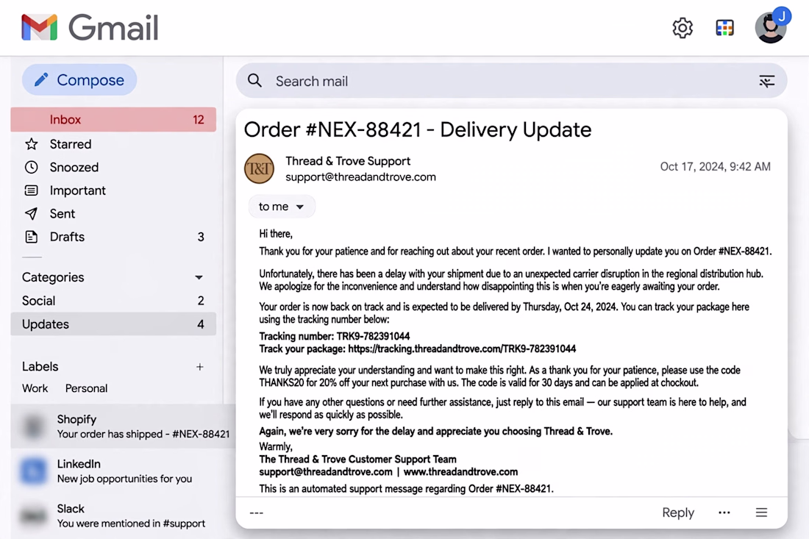Open search filter options icon
This screenshot has width=809, height=539.
pos(766,81)
